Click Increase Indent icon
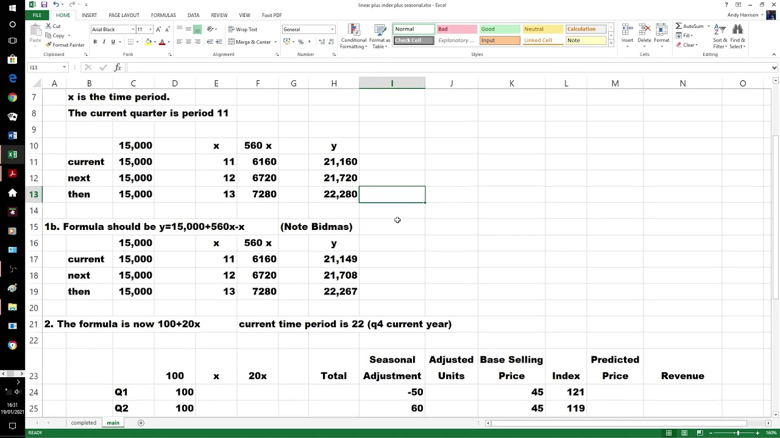Screen dimensions: 780x438 click(219, 42)
